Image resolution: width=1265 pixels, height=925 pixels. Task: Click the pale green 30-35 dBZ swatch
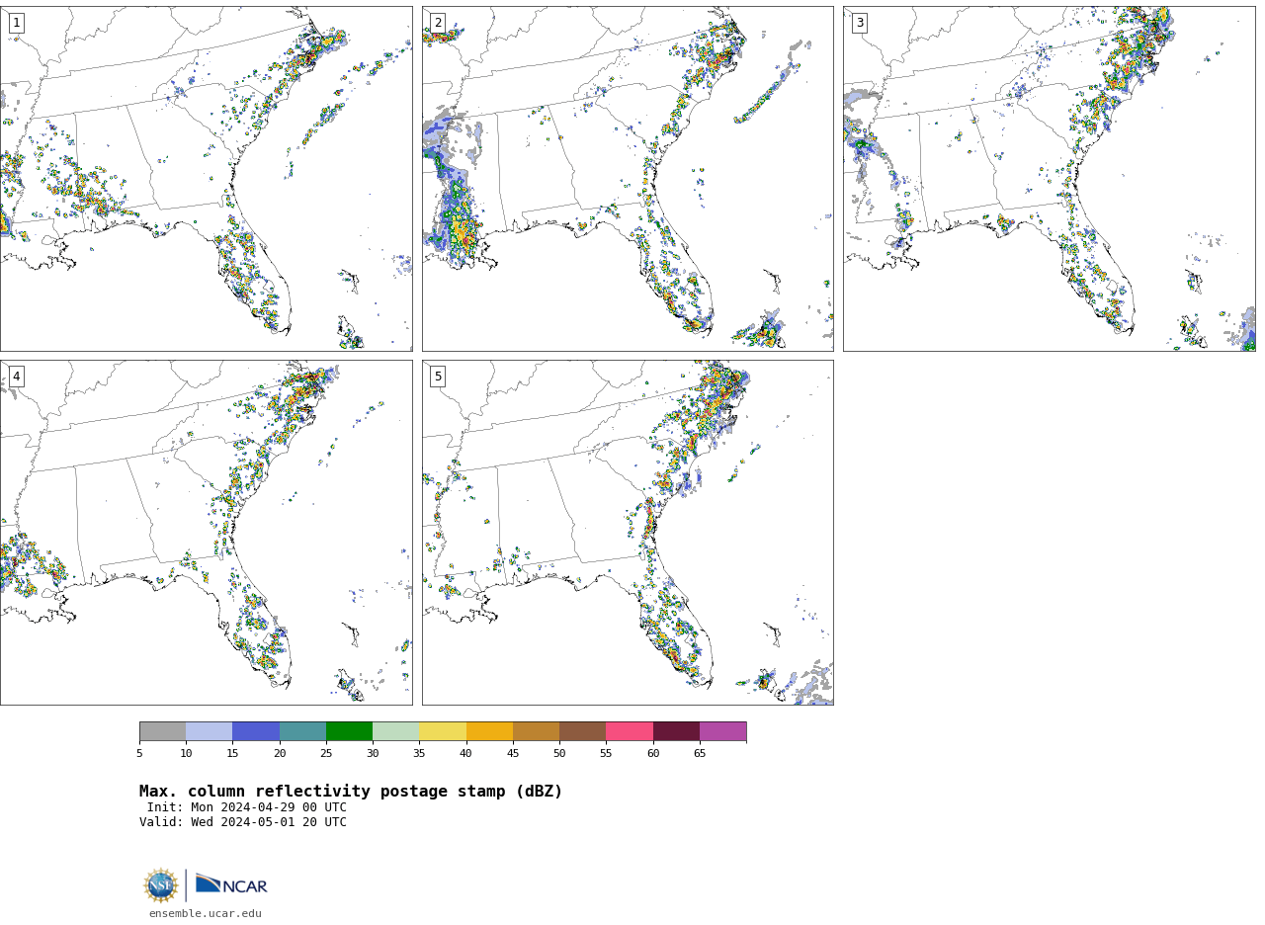pyautogui.click(x=395, y=731)
